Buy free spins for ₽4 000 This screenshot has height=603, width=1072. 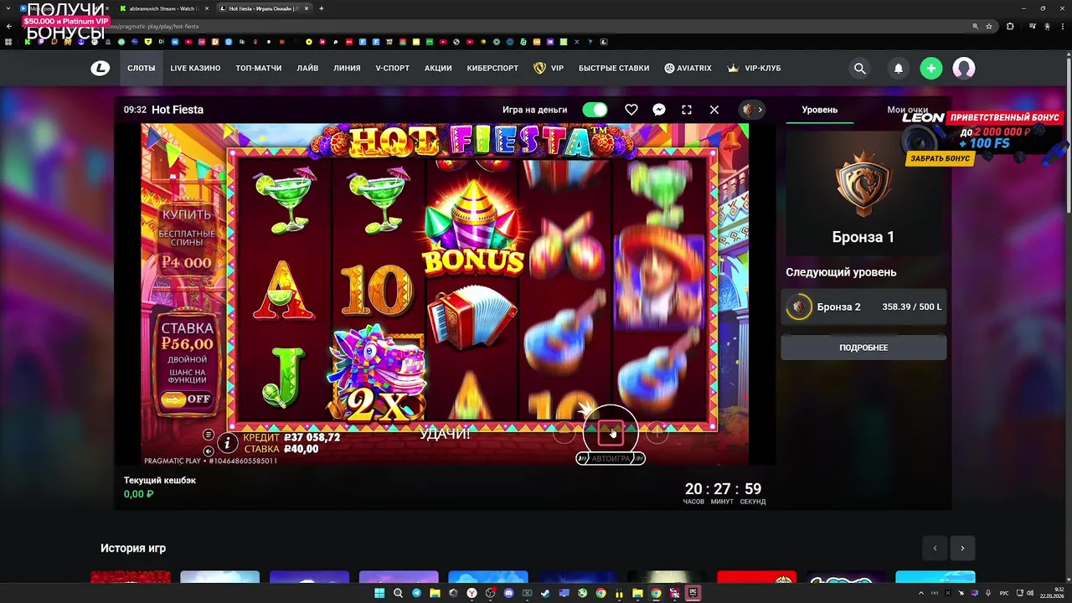tap(187, 239)
